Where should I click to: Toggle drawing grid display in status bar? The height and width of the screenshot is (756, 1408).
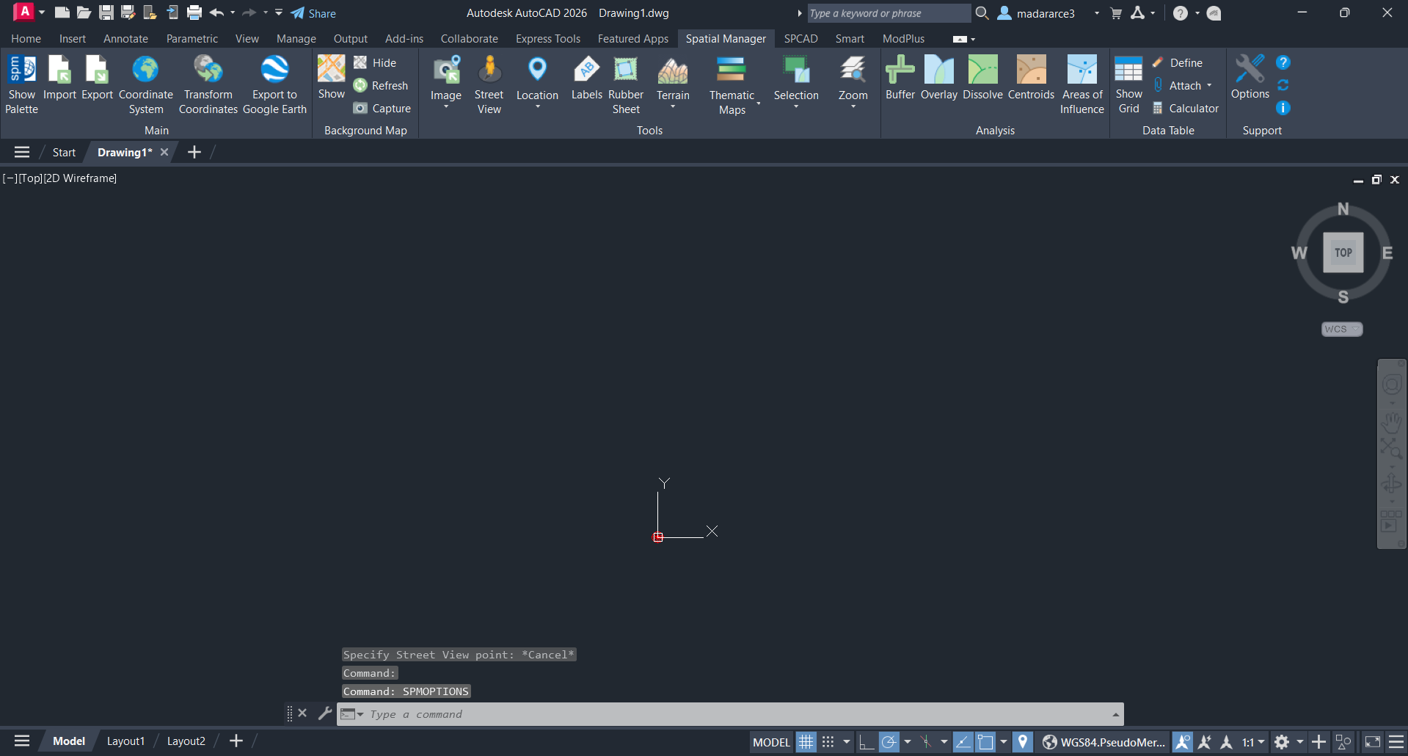click(x=806, y=742)
